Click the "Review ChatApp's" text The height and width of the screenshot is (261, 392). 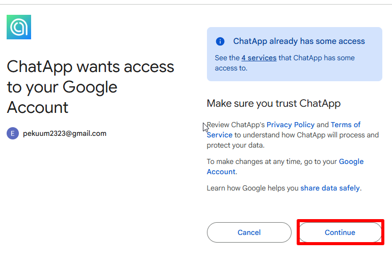pyautogui.click(x=236, y=125)
